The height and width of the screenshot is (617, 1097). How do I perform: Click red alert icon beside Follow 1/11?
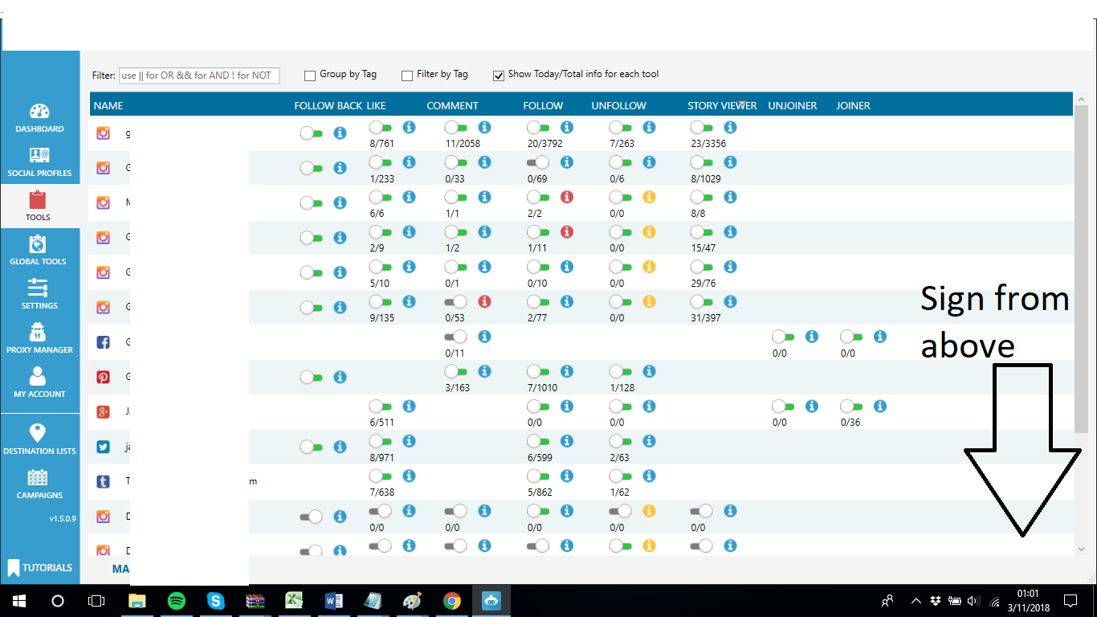(x=567, y=232)
